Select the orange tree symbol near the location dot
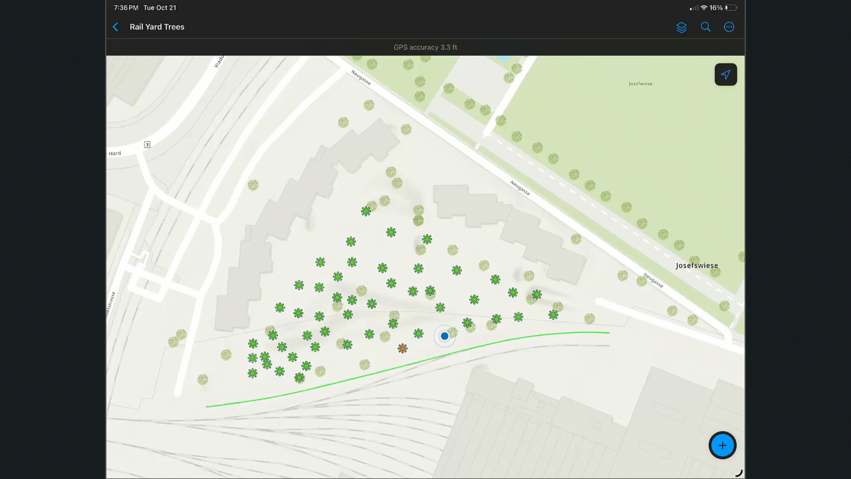 (x=402, y=348)
